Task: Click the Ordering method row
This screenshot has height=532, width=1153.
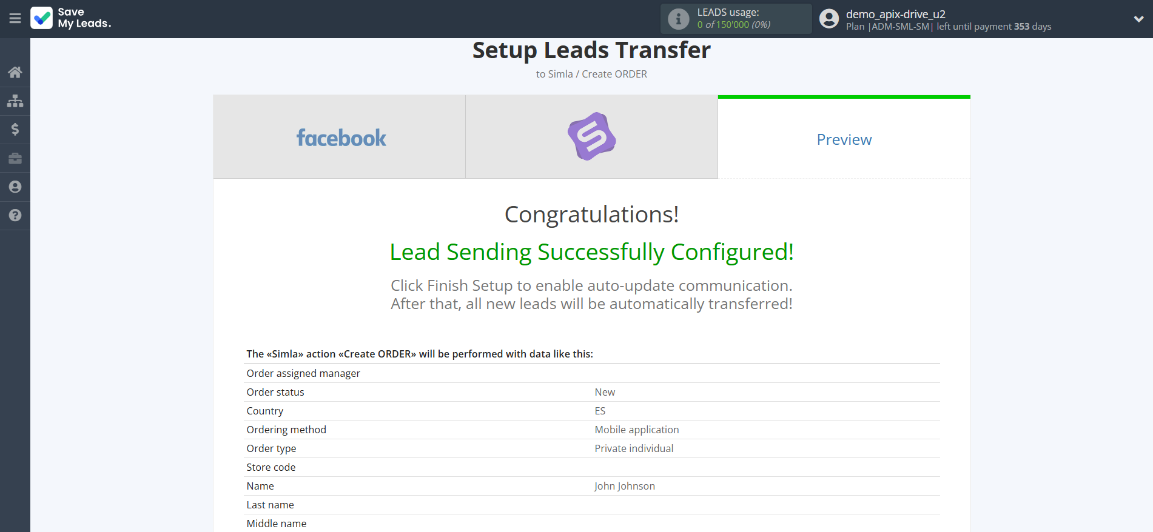Action: coord(591,430)
